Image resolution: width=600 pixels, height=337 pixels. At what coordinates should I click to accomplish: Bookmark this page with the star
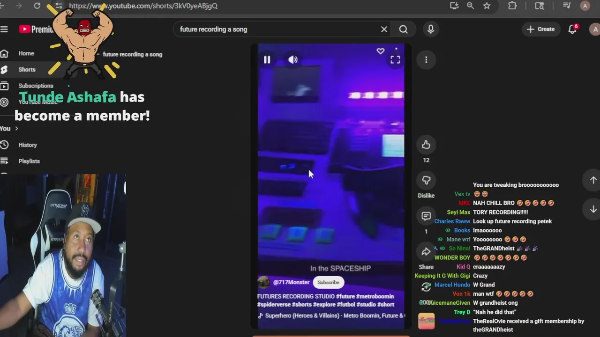487,6
